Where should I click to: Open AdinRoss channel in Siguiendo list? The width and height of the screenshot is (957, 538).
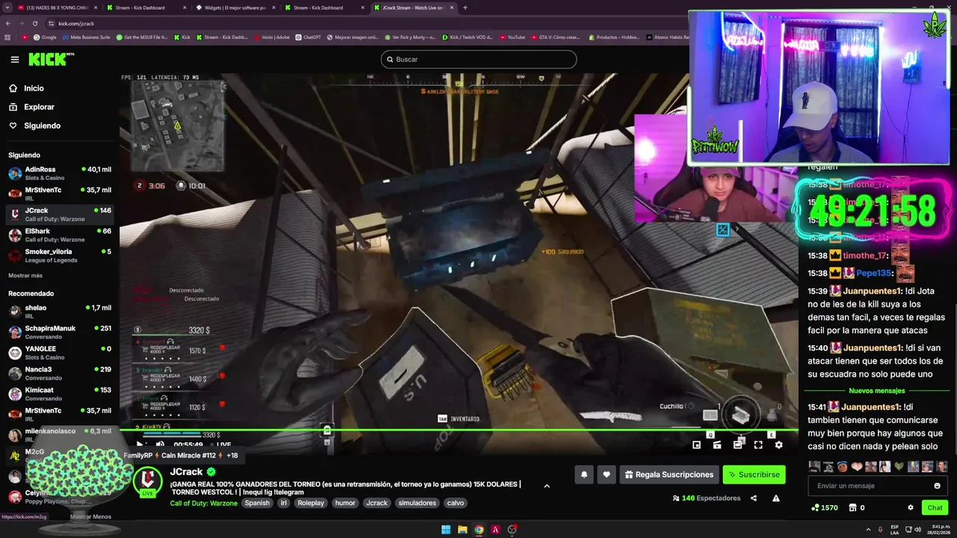click(59, 173)
